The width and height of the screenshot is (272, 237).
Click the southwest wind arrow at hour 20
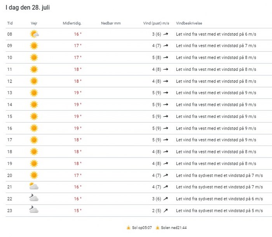click(x=166, y=175)
